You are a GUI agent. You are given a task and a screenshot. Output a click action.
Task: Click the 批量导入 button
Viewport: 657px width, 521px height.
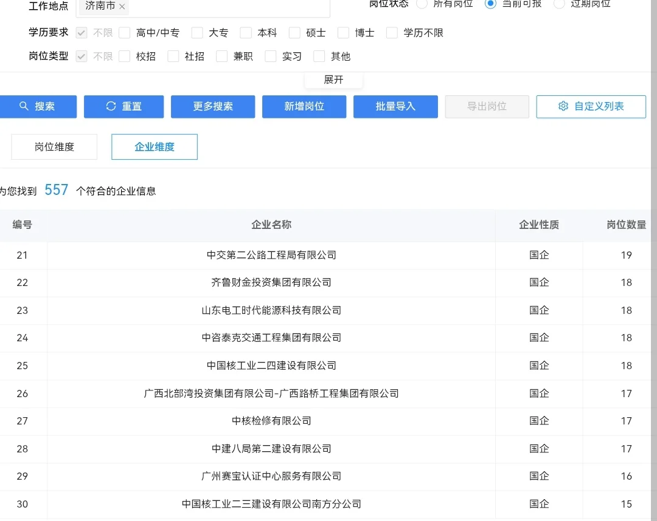pos(395,107)
